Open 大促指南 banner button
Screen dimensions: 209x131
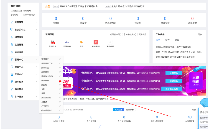click(196, 81)
